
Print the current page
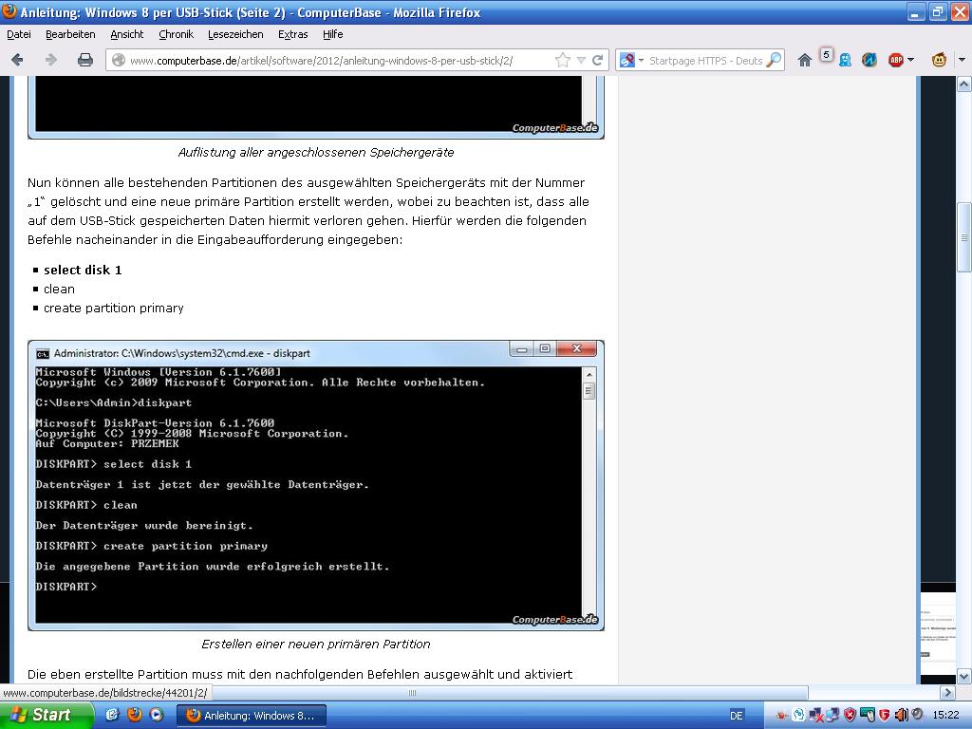[x=84, y=60]
